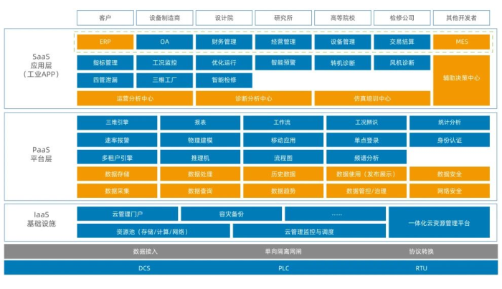The height and width of the screenshot is (289, 502).
Task: Choose the 其他开发者 header box
Action: coord(461,18)
